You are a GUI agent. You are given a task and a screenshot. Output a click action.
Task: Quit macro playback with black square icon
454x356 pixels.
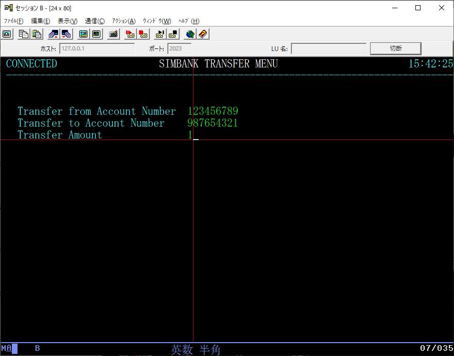pyautogui.click(x=173, y=34)
